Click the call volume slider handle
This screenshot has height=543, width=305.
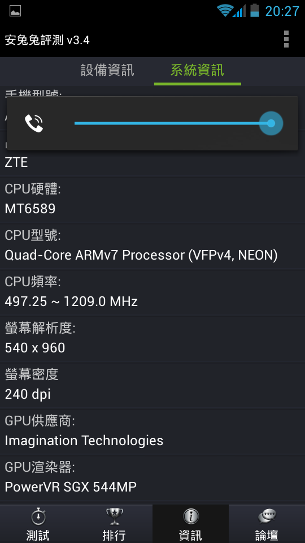pos(271,123)
